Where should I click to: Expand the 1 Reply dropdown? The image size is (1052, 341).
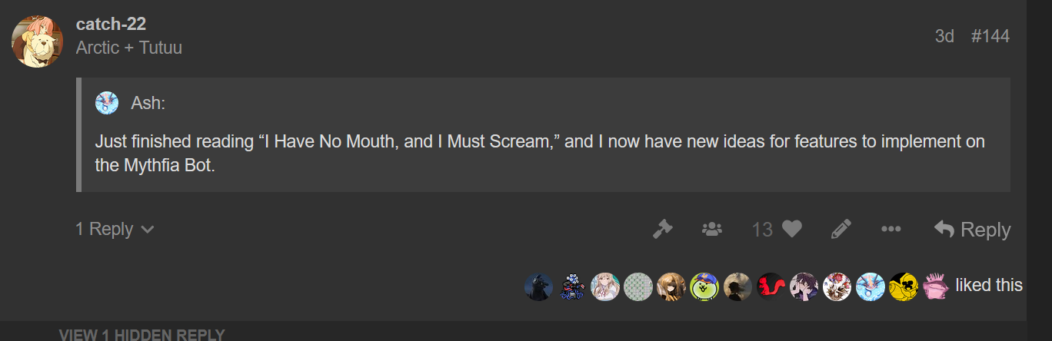pyautogui.click(x=115, y=229)
